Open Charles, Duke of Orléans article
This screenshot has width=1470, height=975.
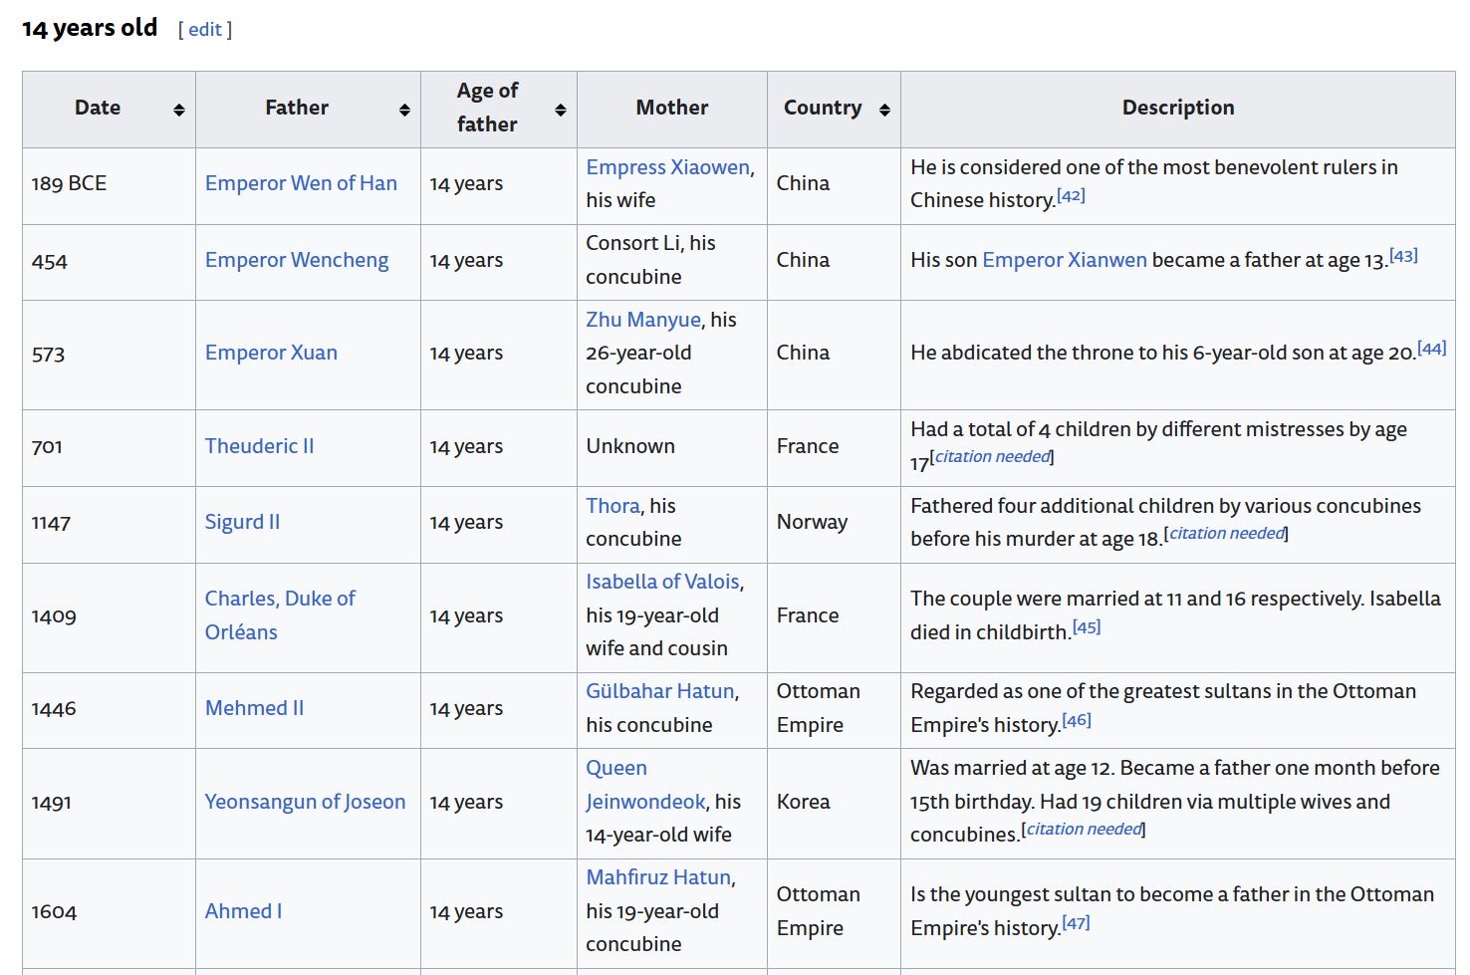(280, 614)
